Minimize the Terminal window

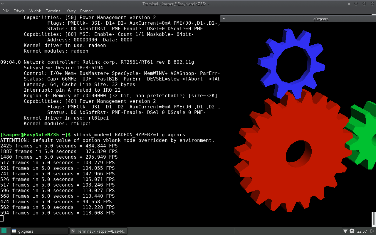click(356, 4)
